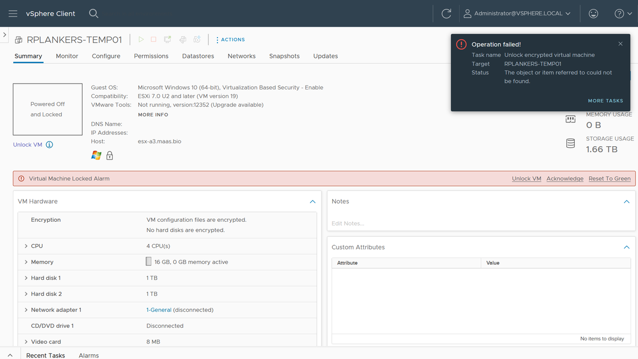
Task: Click the MORE INFO link
Action: pos(153,114)
